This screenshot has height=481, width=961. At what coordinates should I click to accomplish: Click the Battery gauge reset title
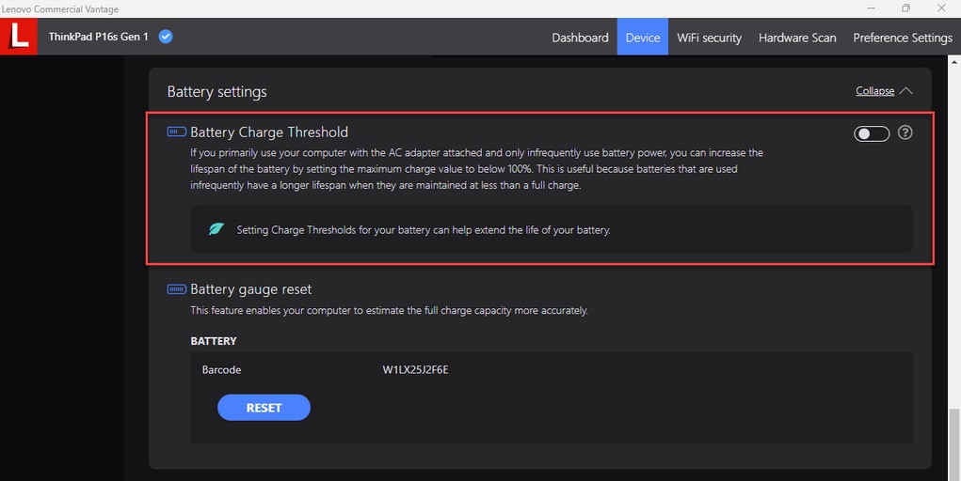250,288
